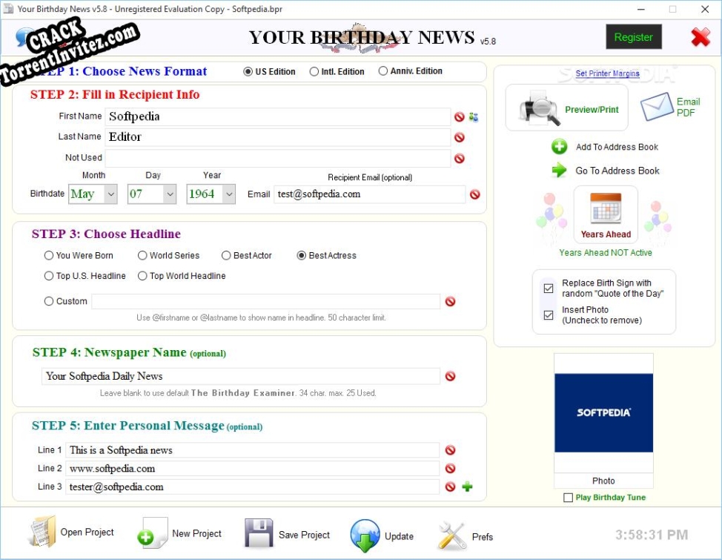722x560 pixels.
Task: Open the Set Printer Margins link
Action: coord(607,73)
